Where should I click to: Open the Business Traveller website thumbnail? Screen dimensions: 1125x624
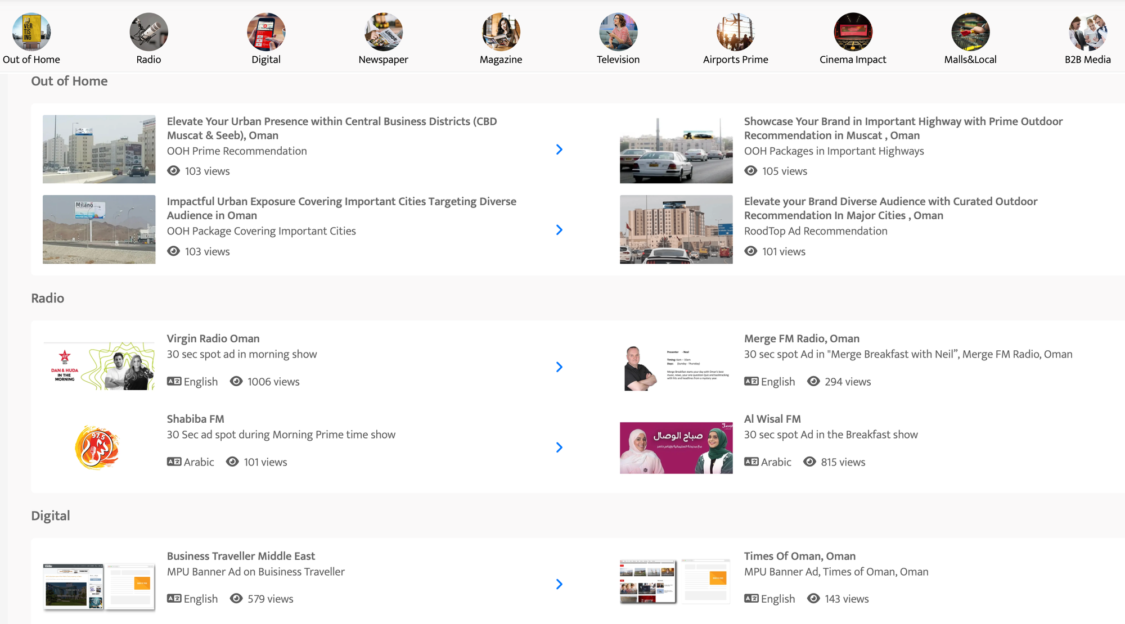click(x=99, y=587)
